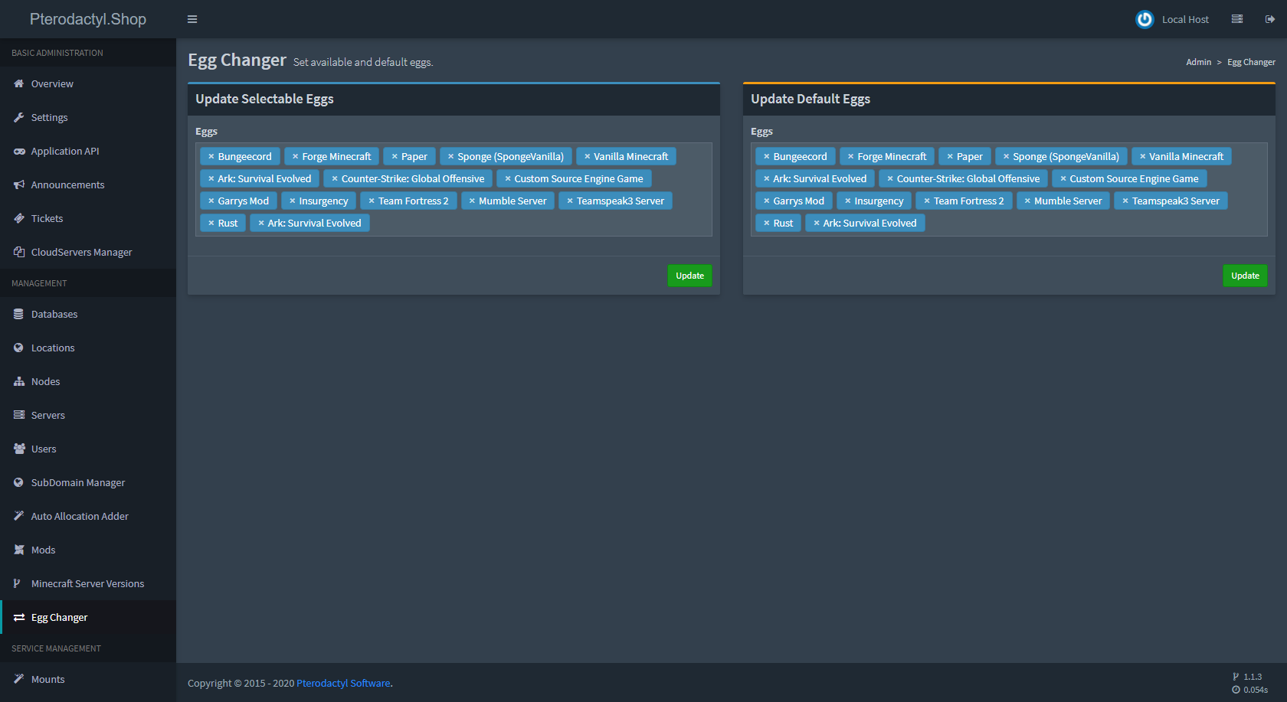
Task: Remove Teamspeak3 Server from Selectable Eggs
Action: click(570, 201)
